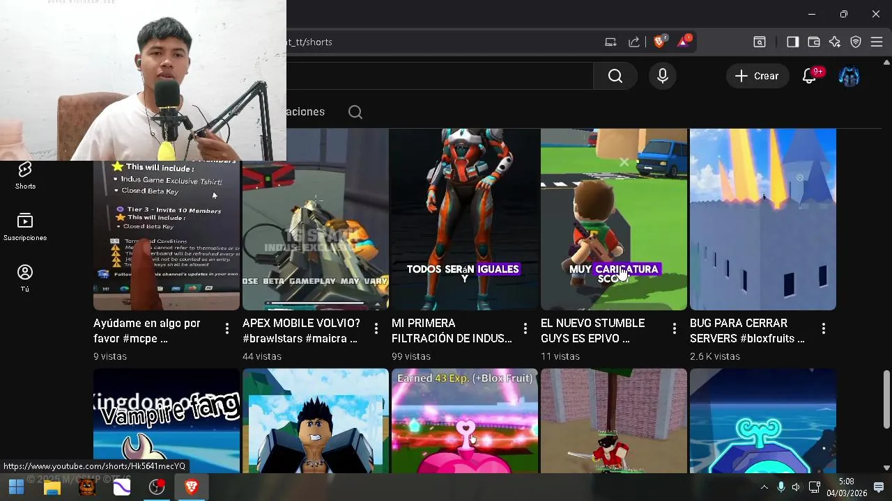Open blue castle Blox Fruits thumbnail

click(763, 219)
